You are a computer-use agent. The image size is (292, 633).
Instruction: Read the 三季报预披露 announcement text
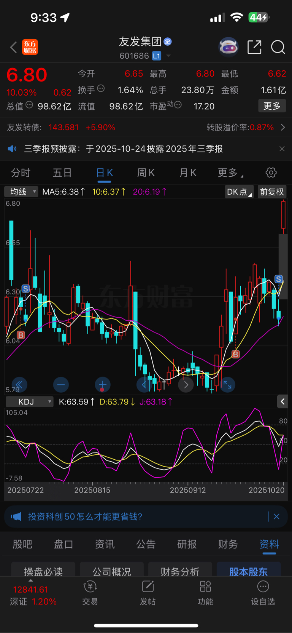[124, 149]
